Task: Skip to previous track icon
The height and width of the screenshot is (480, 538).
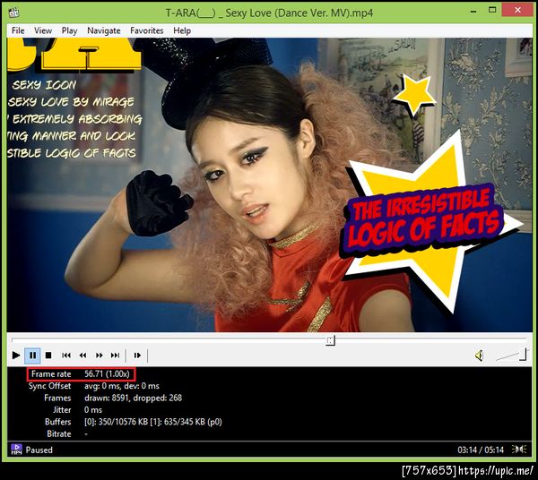Action: click(66, 356)
